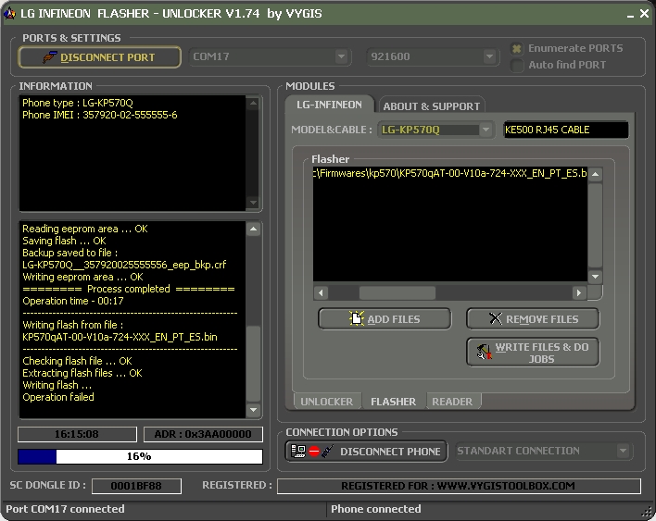Click 'Port COM17 connected' in status bar

click(65, 509)
